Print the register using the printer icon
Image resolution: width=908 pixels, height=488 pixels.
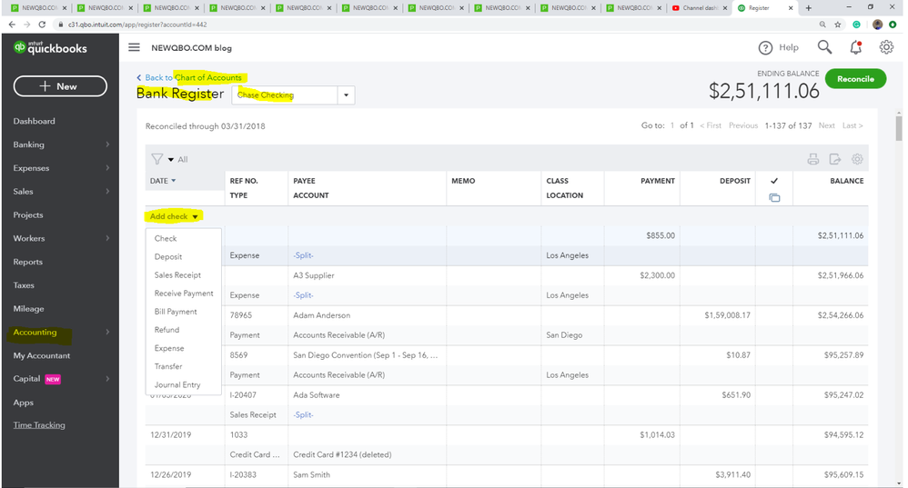point(813,159)
